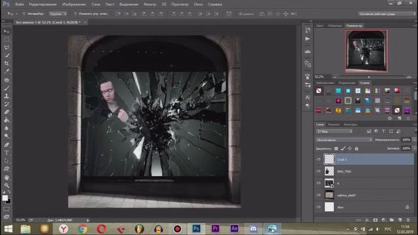
Task: Open Google Chrome from the taskbar
Action: coord(83,229)
